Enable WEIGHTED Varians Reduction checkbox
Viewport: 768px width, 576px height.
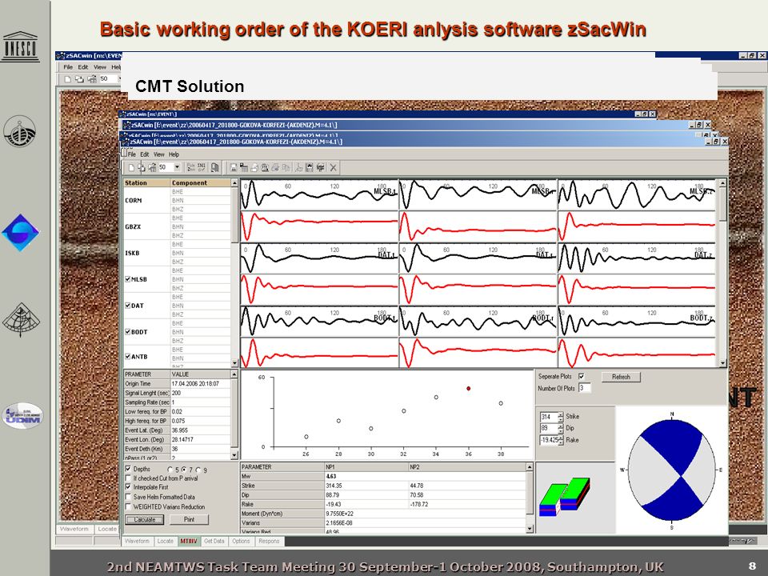click(128, 506)
